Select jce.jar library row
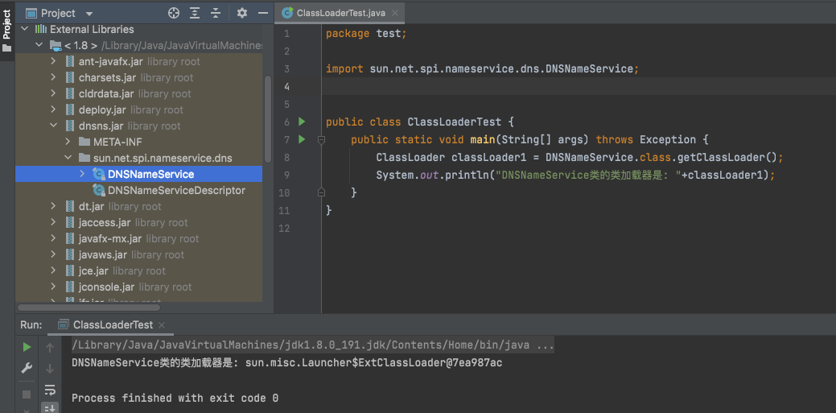The image size is (836, 413). [x=138, y=271]
